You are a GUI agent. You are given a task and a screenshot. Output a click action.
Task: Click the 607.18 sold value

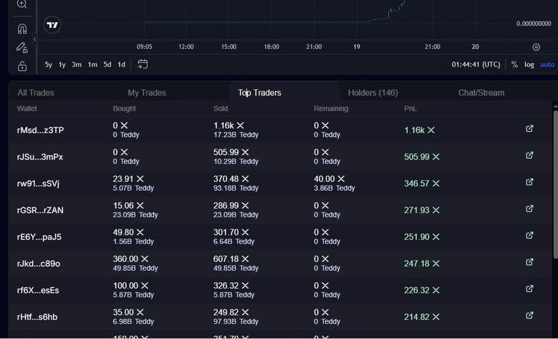231,259
